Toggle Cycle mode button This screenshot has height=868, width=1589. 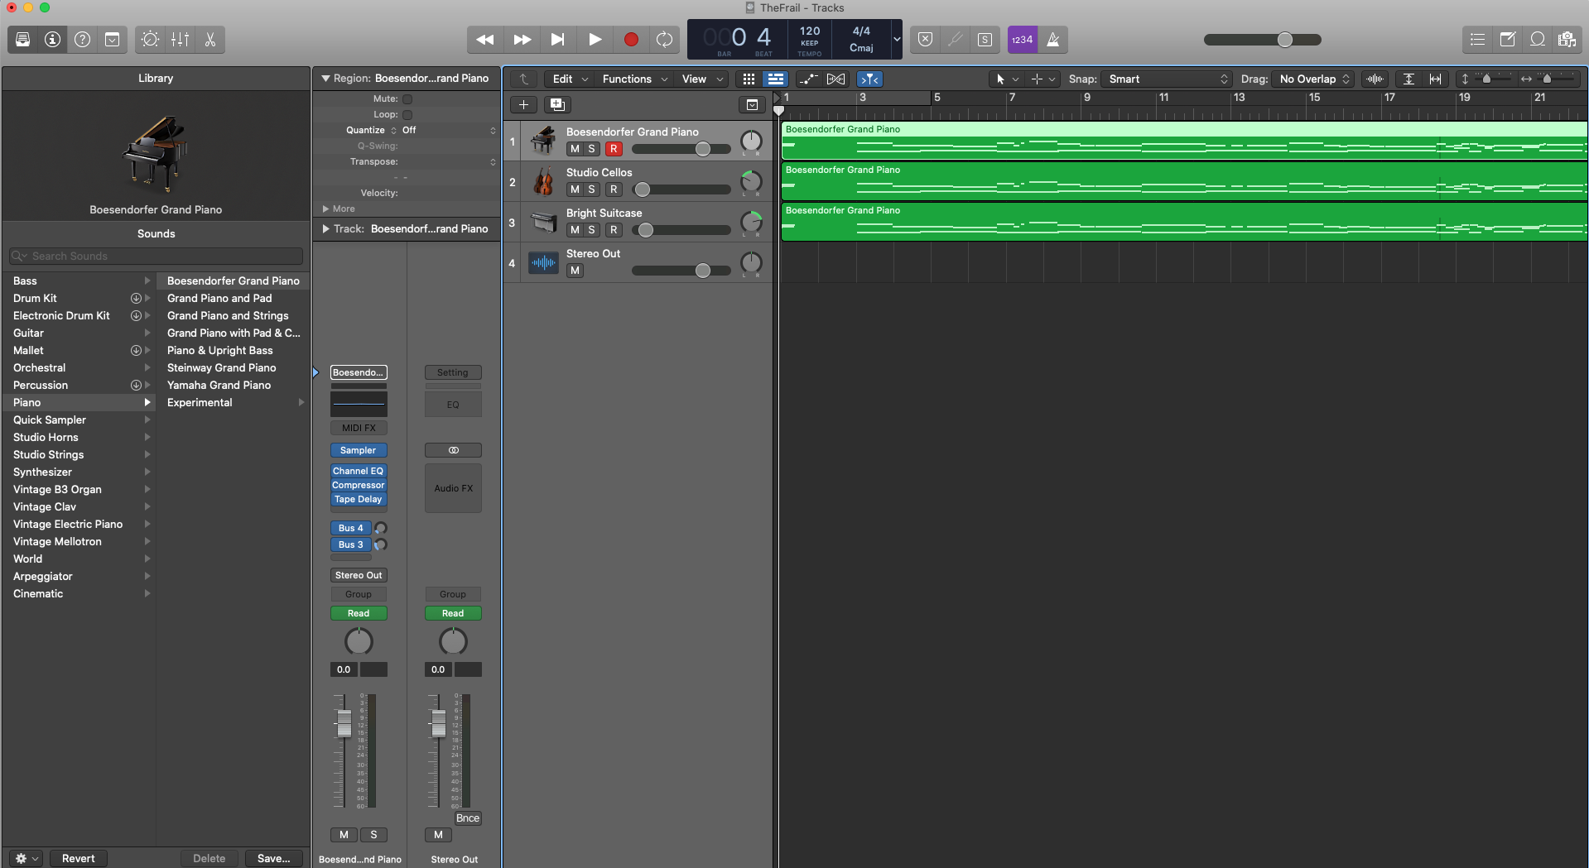pyautogui.click(x=664, y=39)
